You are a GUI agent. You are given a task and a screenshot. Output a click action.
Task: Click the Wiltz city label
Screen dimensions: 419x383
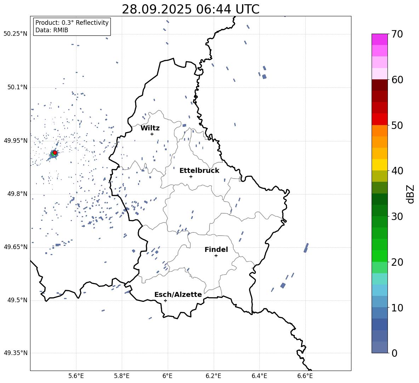pos(150,128)
